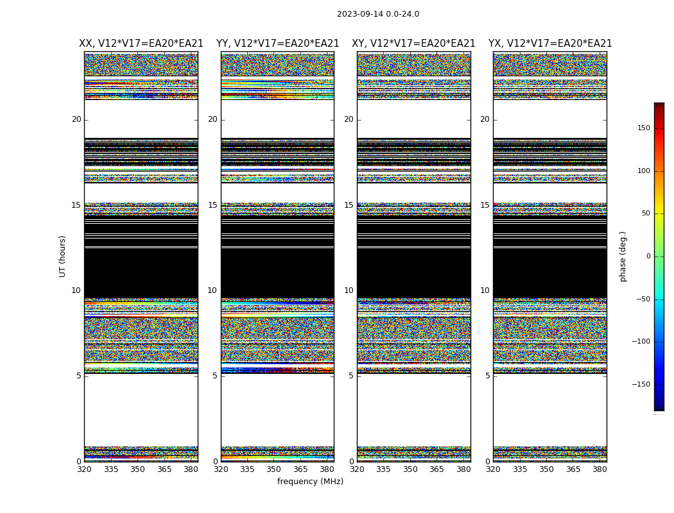
Task: Click inside the XY phase waterfall plot
Action: pyautogui.click(x=414, y=256)
